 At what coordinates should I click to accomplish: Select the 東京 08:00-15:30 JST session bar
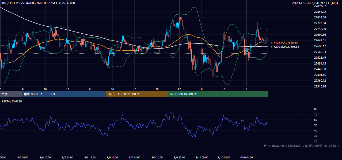click(64, 94)
